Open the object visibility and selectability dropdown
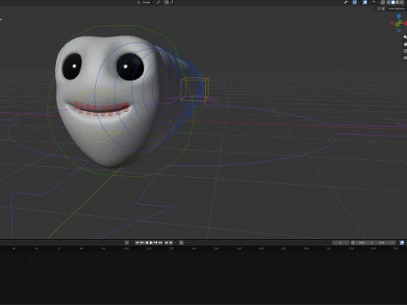 (x=347, y=3)
